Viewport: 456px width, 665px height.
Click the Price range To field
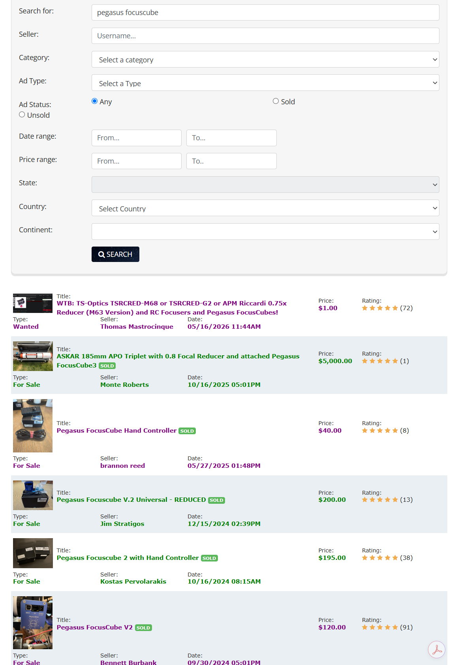click(231, 161)
